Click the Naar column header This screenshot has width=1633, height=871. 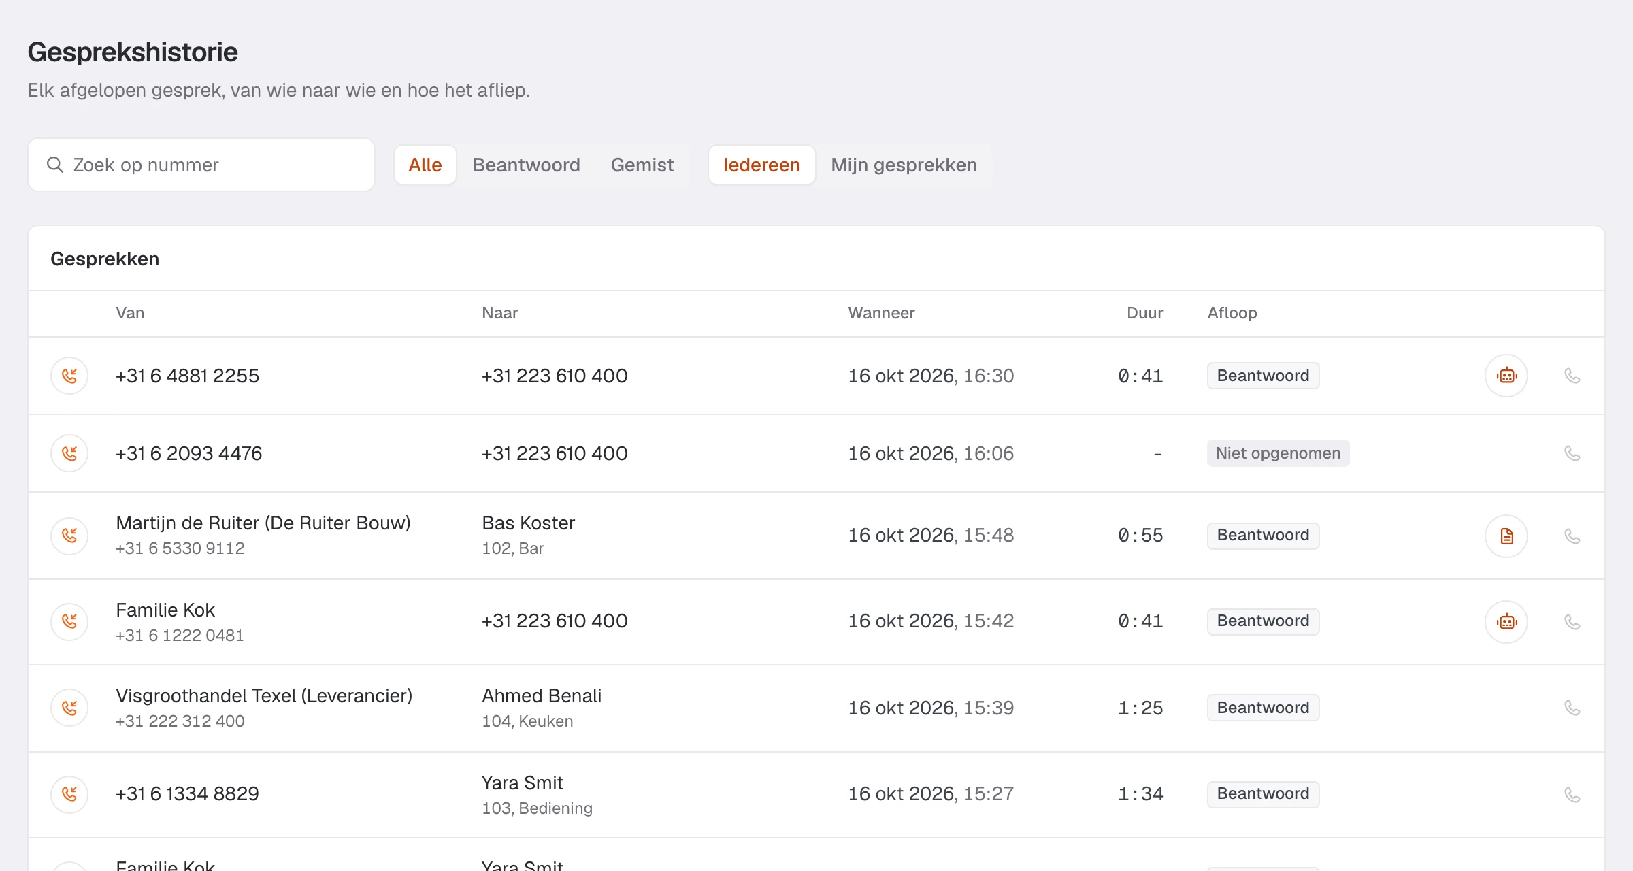pos(499,313)
